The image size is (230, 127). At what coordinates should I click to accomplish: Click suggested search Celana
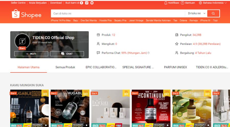click(183, 20)
